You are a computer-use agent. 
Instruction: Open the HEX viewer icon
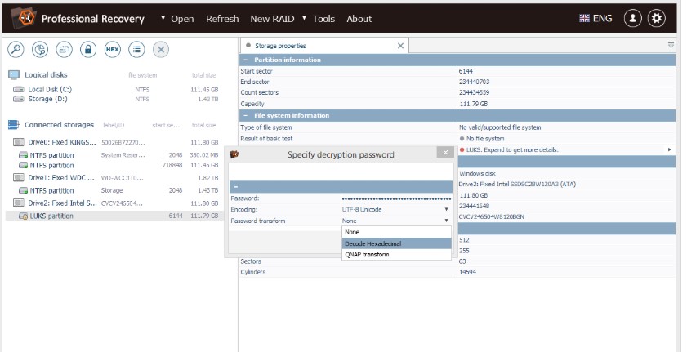[112, 50]
